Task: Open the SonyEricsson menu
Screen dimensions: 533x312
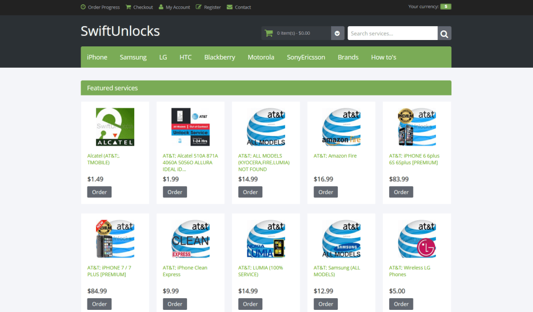Action: [306, 57]
